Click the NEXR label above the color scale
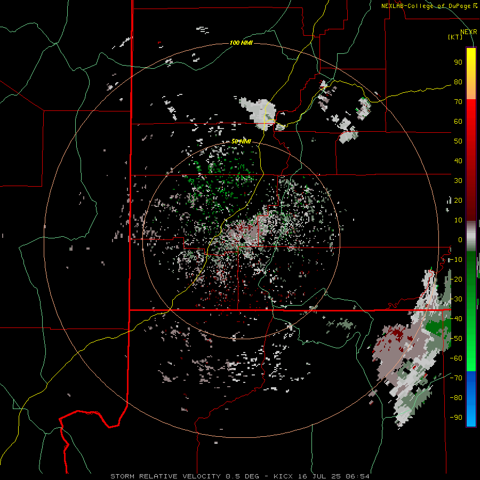The height and width of the screenshot is (480, 480). 469,32
